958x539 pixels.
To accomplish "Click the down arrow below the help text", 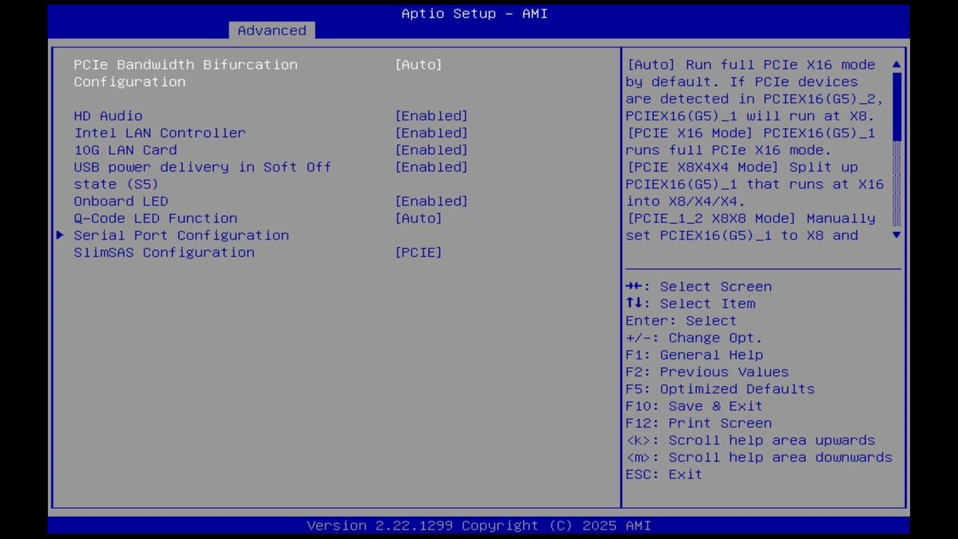I will click(x=897, y=235).
